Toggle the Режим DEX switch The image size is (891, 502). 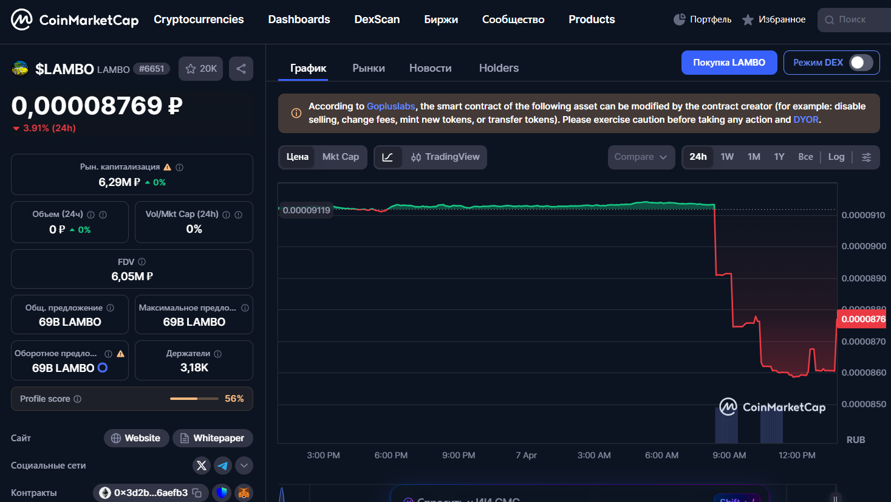click(861, 63)
